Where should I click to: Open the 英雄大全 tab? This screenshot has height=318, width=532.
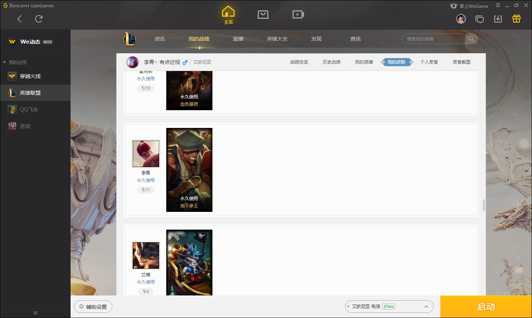[277, 39]
